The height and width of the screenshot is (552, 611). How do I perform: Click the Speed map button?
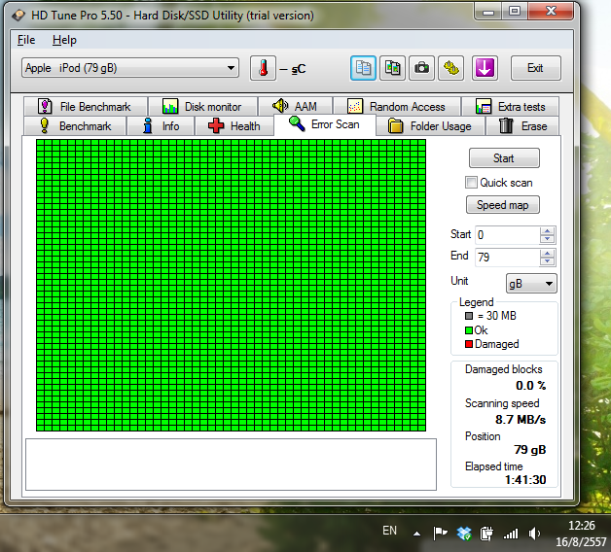[x=503, y=205]
